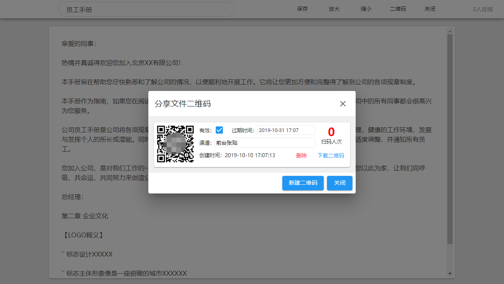Click 放大 to enlarge the document
Viewport: 504px width, 284px height.
click(x=334, y=9)
